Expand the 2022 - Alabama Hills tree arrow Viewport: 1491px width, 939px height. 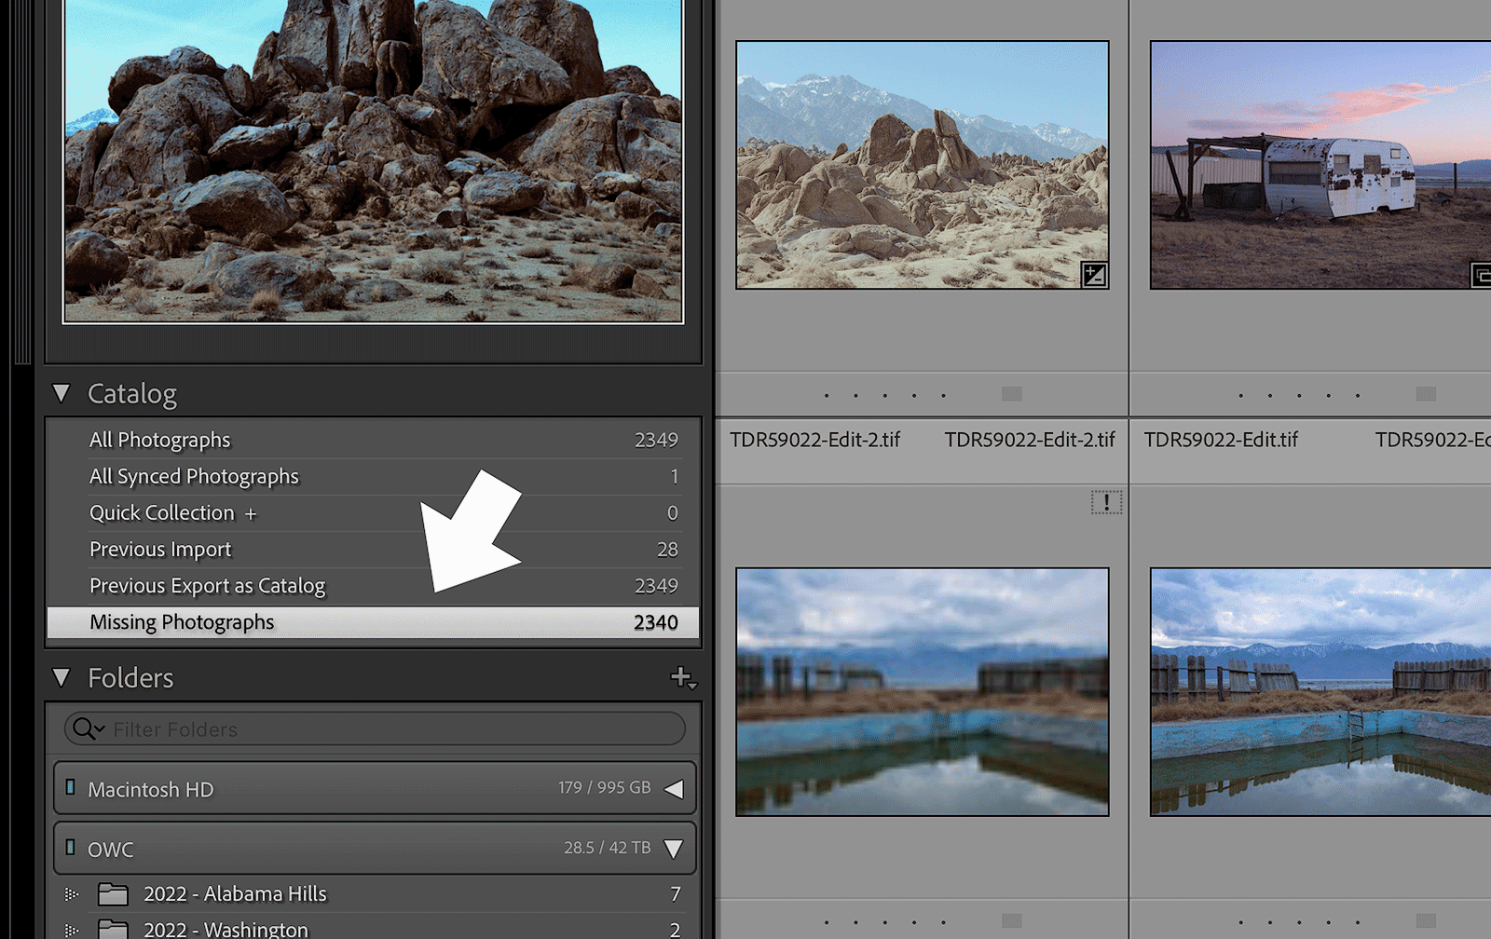pos(71,893)
